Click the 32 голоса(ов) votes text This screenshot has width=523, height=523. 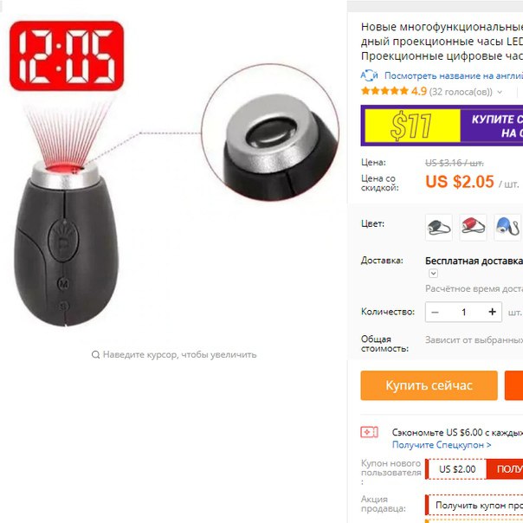click(461, 92)
